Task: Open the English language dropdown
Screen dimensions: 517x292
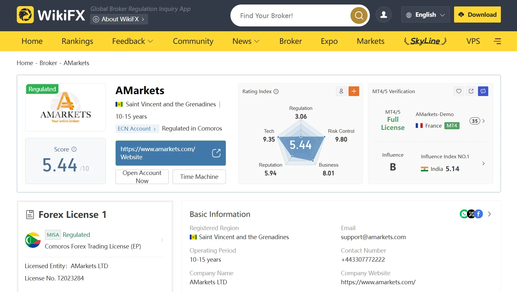Action: click(x=425, y=15)
